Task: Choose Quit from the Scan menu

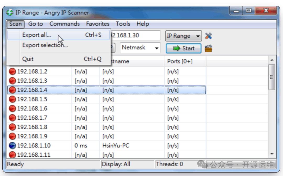Action: click(28, 59)
